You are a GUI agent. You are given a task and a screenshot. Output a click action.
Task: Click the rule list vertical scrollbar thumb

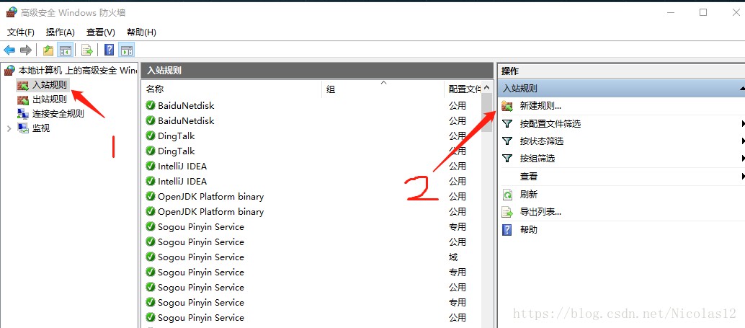point(486,114)
